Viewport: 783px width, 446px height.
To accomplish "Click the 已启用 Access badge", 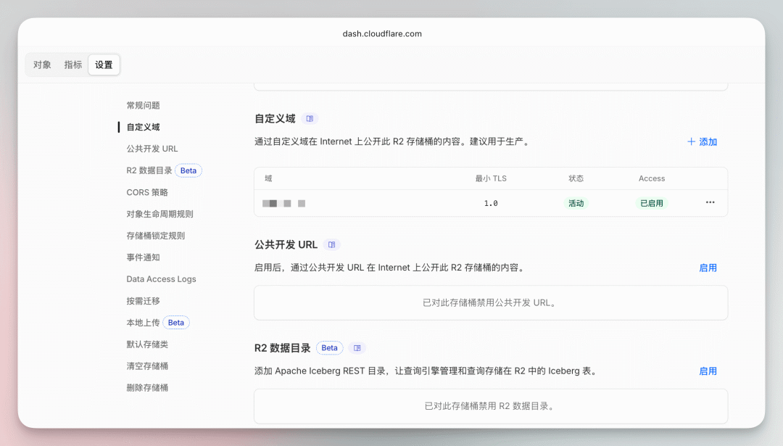I will tap(652, 203).
